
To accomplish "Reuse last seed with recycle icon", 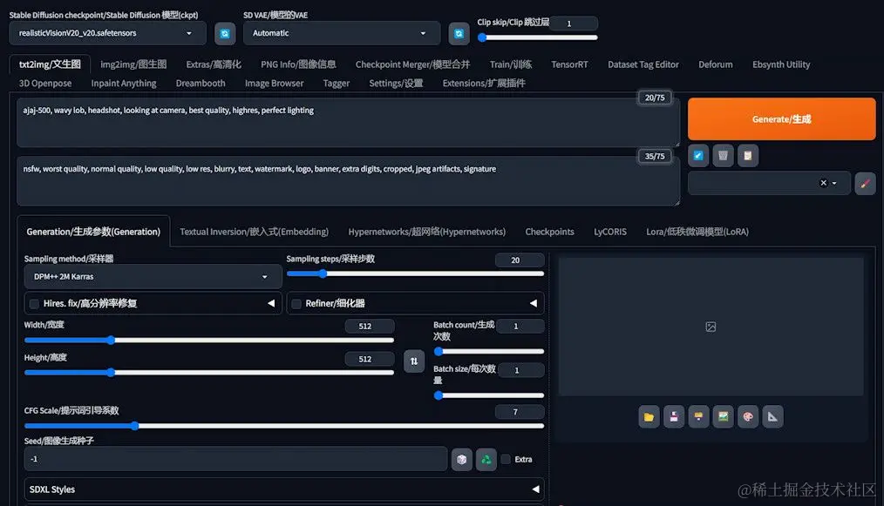I will click(x=486, y=459).
